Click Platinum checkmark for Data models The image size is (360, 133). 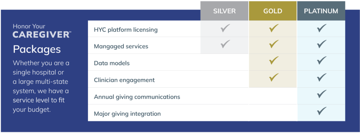[321, 61]
